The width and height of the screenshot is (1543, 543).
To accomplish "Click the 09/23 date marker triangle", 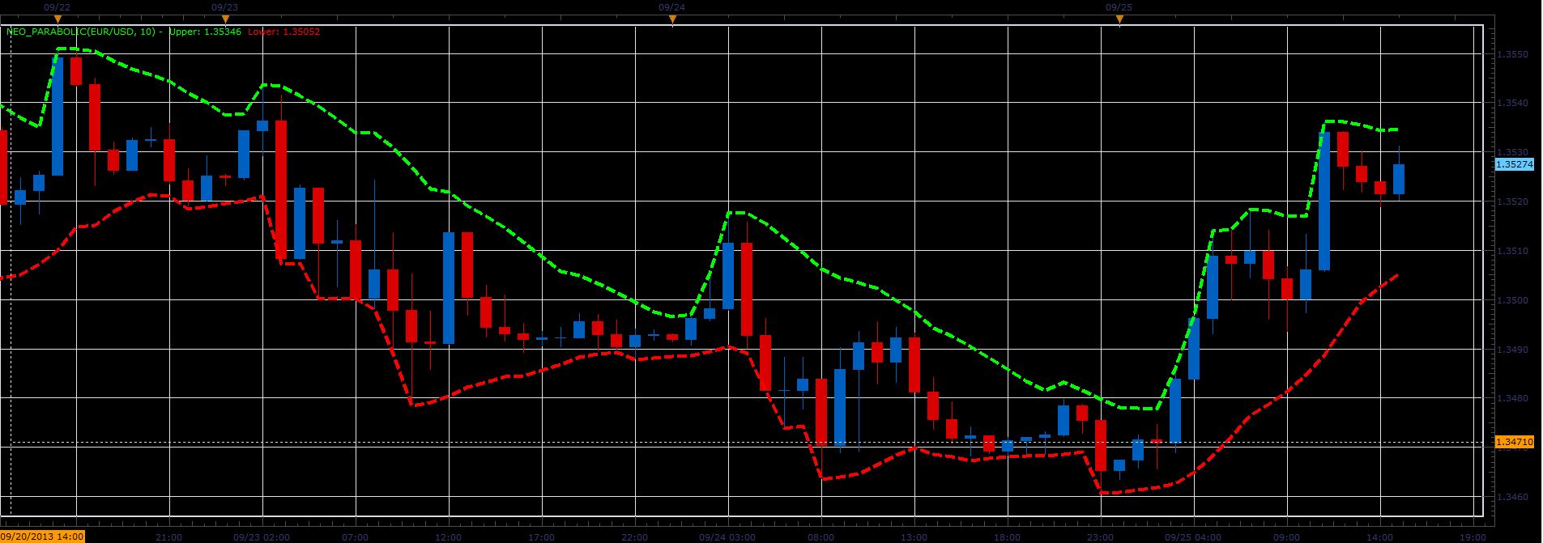I will pos(225,19).
